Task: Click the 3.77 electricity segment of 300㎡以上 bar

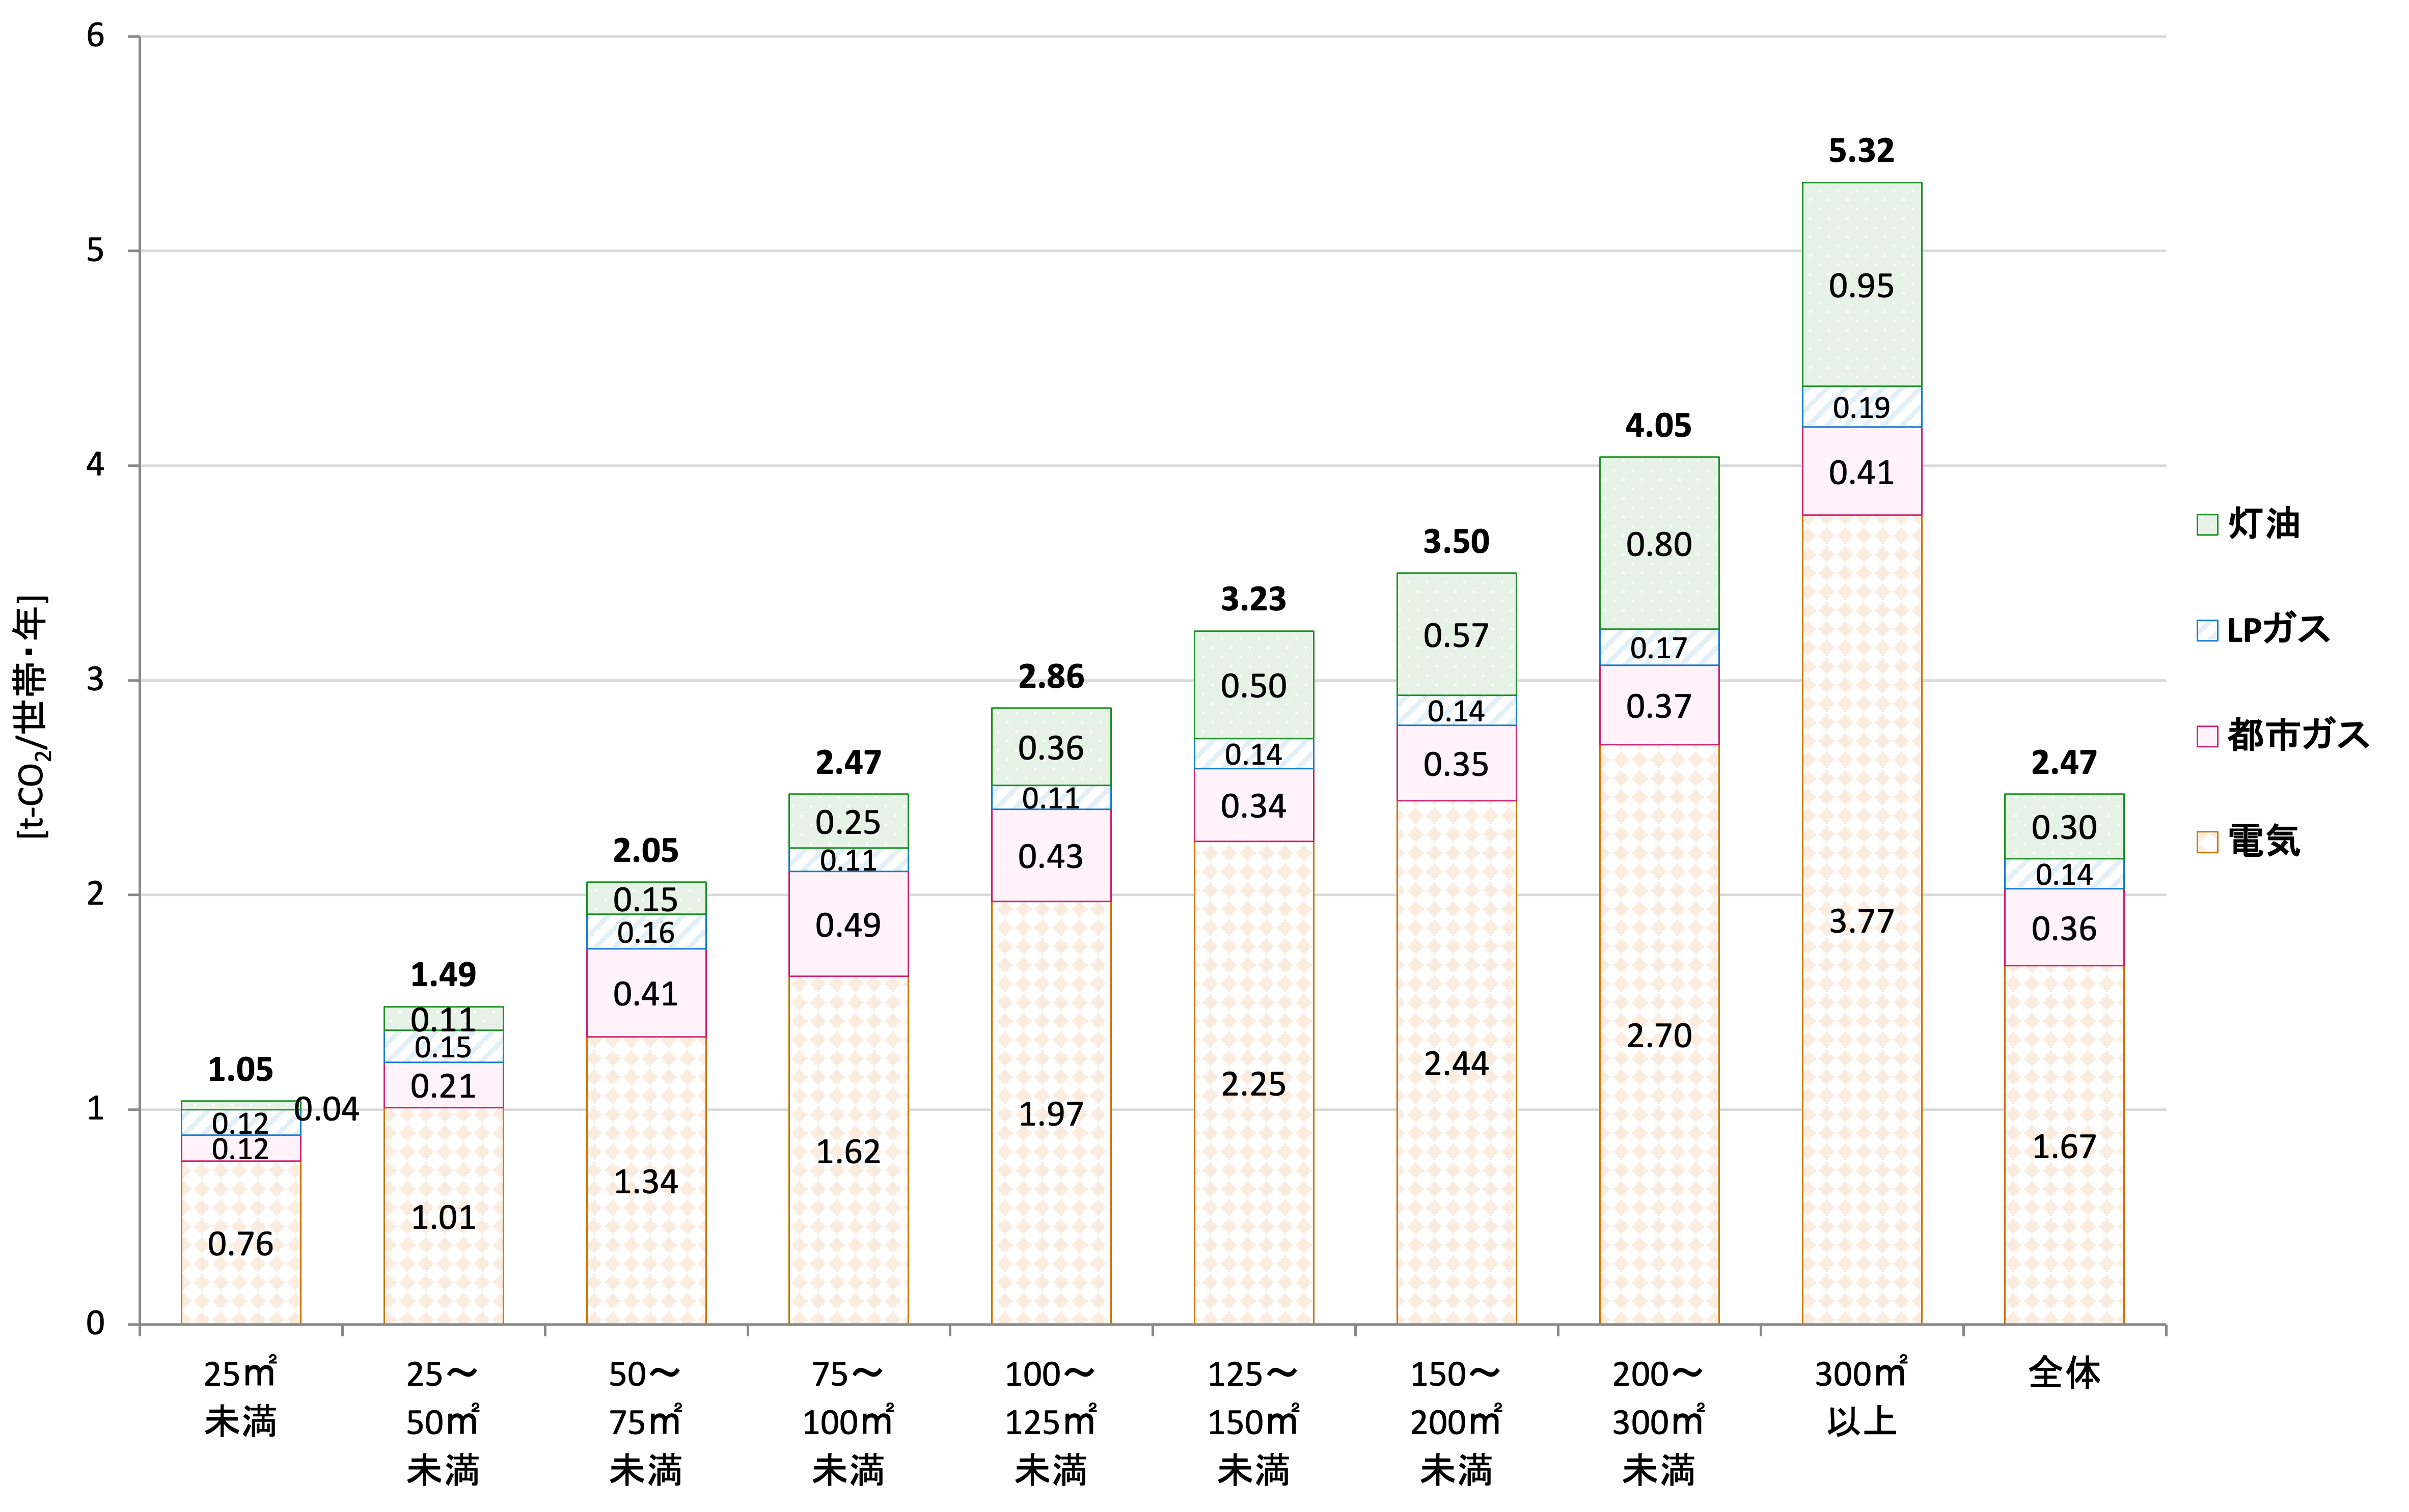Action: tap(1861, 920)
